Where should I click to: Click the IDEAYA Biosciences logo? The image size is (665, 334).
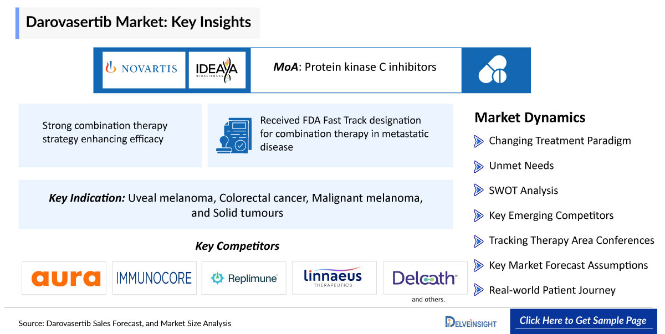(x=217, y=70)
